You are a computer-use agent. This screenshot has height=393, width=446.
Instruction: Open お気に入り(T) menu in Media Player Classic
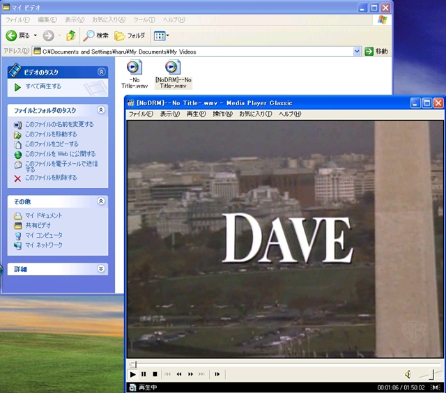(256, 114)
